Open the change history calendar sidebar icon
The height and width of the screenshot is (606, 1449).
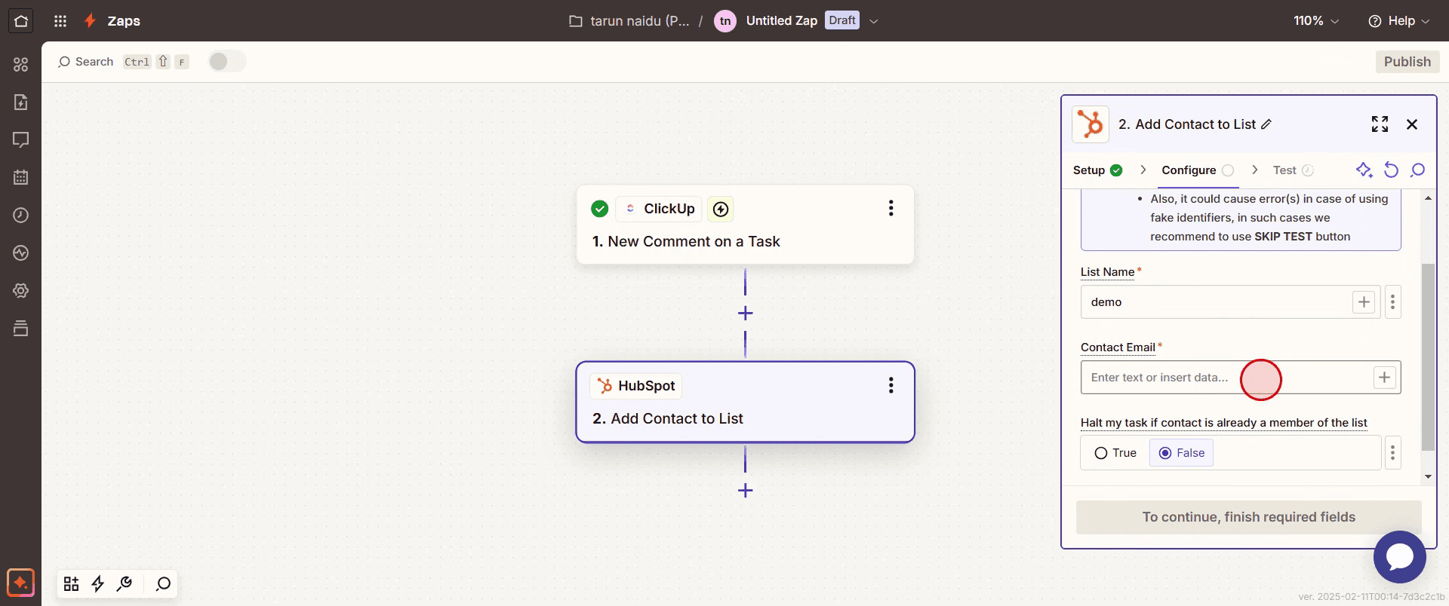point(21,177)
